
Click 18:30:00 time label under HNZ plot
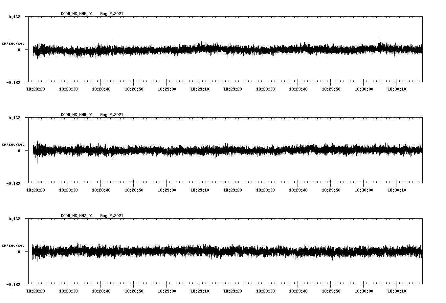tap(364, 291)
